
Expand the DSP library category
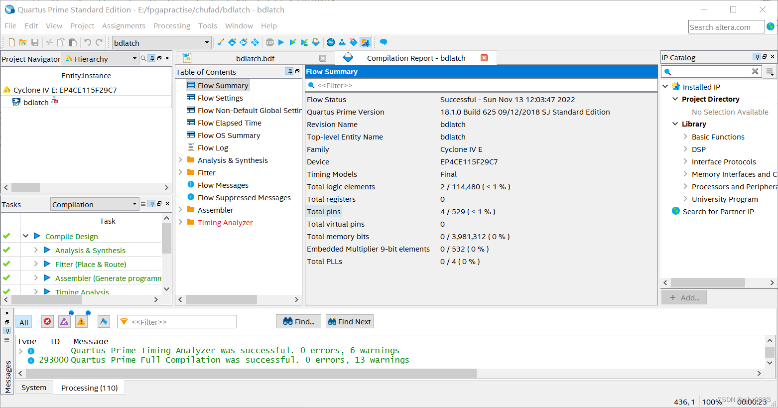point(685,149)
